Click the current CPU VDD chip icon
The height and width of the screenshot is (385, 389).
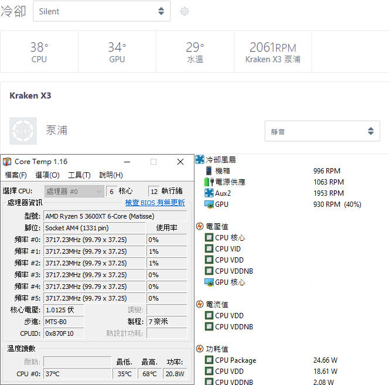209,315
